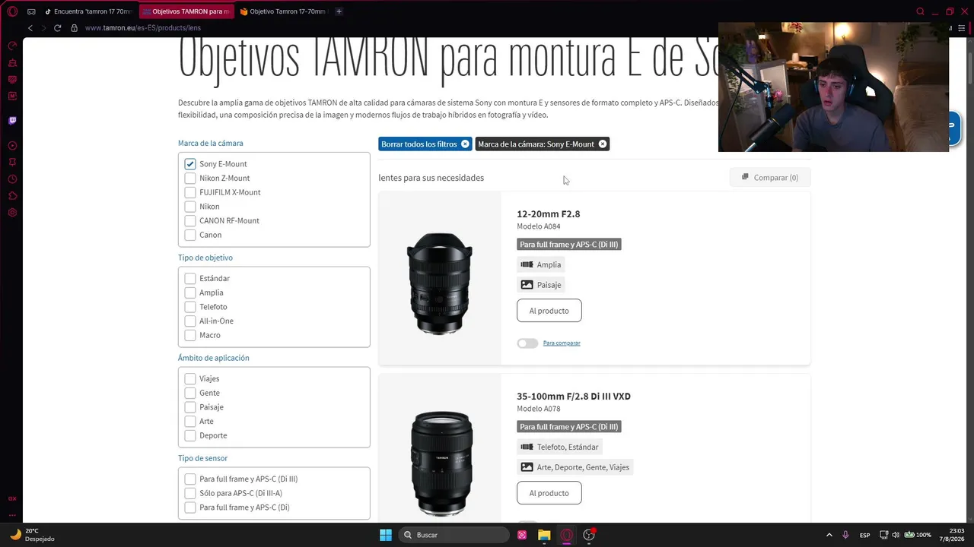
Task: Check the FUJIFILM X-Mount checkbox
Action: coord(190,192)
